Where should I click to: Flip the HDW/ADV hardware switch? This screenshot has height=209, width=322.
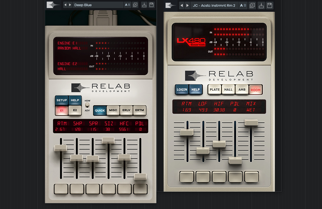pyautogui.click(x=87, y=105)
